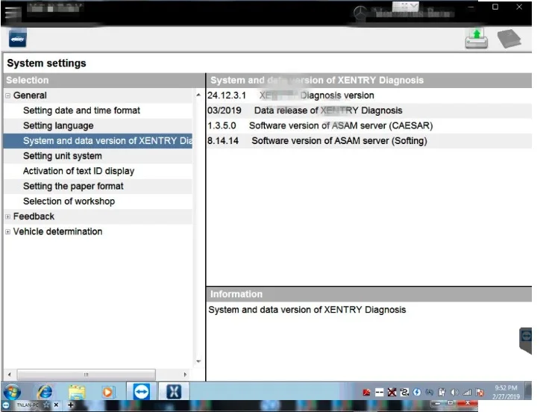Viewport: 549px width, 412px height.
Task: Add a new session tab with plus
Action: (x=70, y=405)
